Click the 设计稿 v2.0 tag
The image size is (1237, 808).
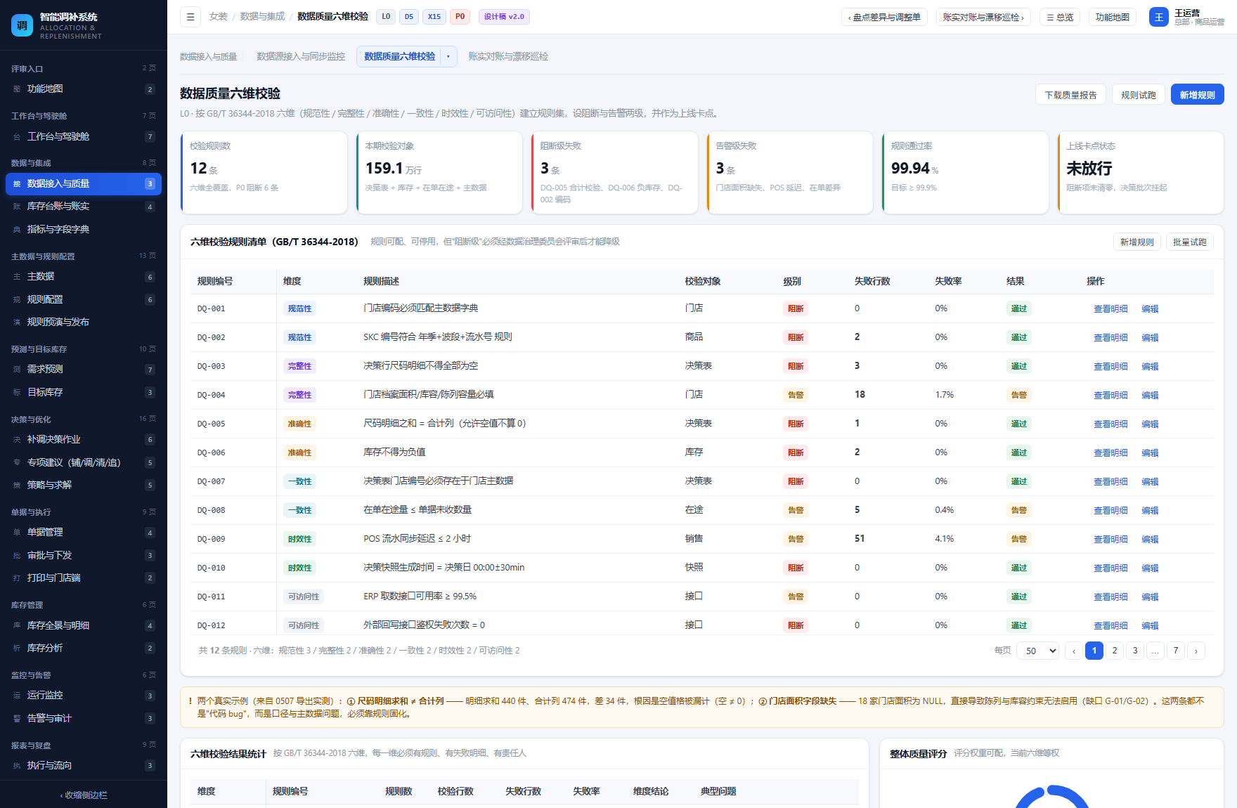point(504,17)
